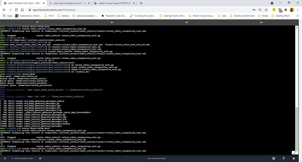Click the 5 - ROS Integration Tests label
302x162 pixels.
22,158
